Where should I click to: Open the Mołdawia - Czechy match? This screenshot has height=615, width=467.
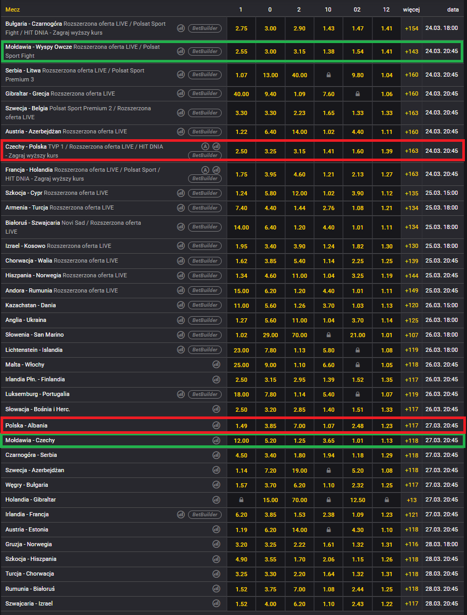(x=30, y=441)
